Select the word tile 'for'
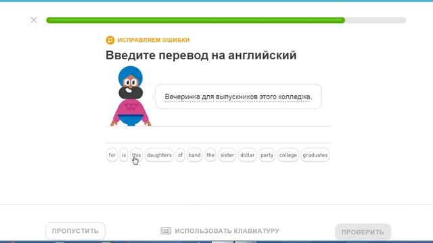Viewport: 433px width, 243px height. point(112,155)
